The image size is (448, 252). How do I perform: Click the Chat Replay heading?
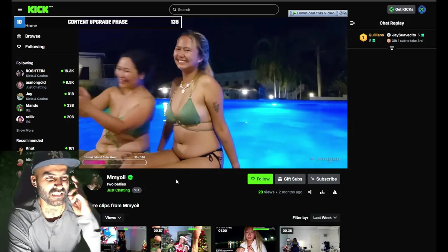tap(392, 23)
